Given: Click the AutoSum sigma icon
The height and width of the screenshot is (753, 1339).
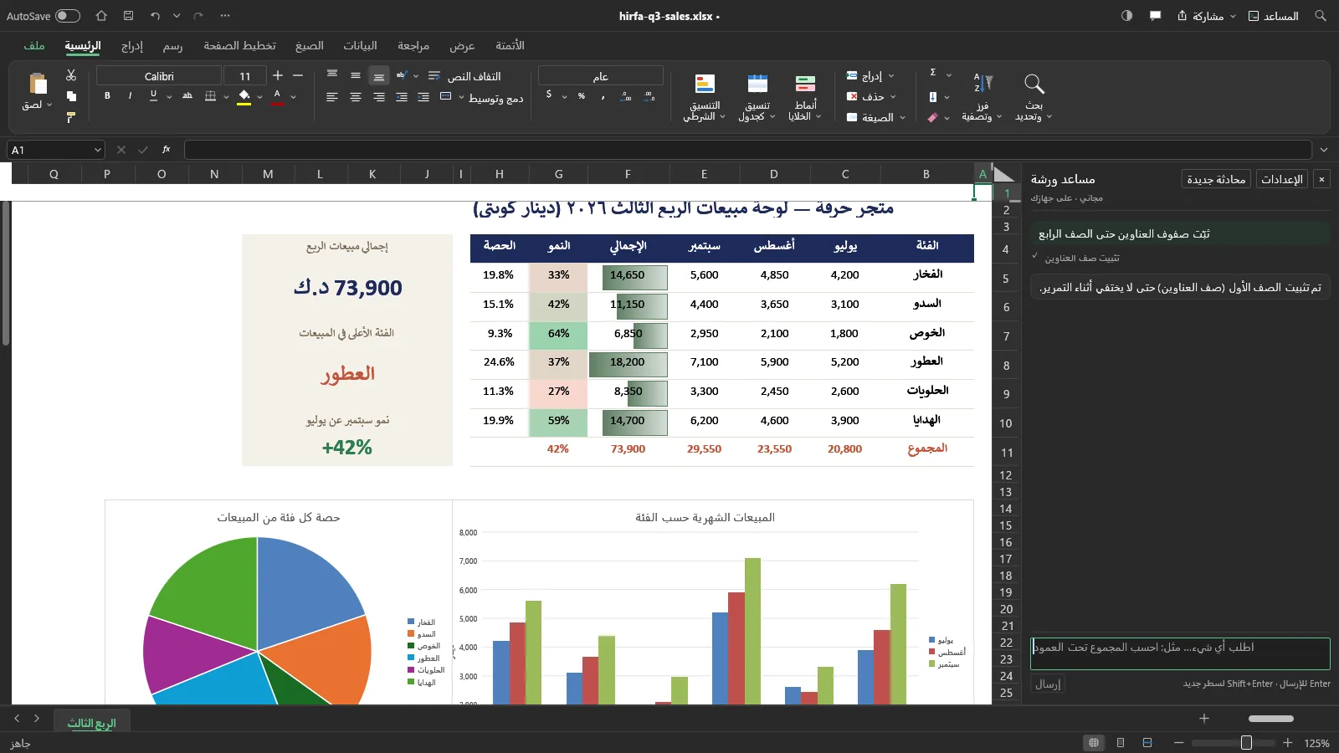Looking at the screenshot, I should [933, 74].
